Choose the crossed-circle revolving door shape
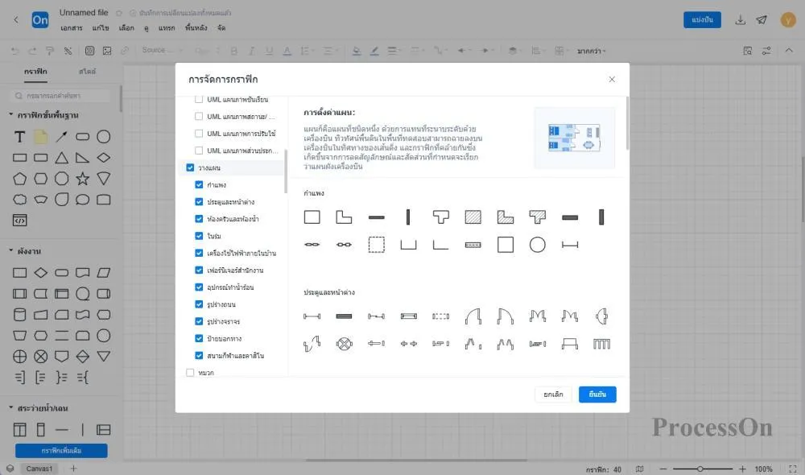The width and height of the screenshot is (805, 475). point(344,344)
